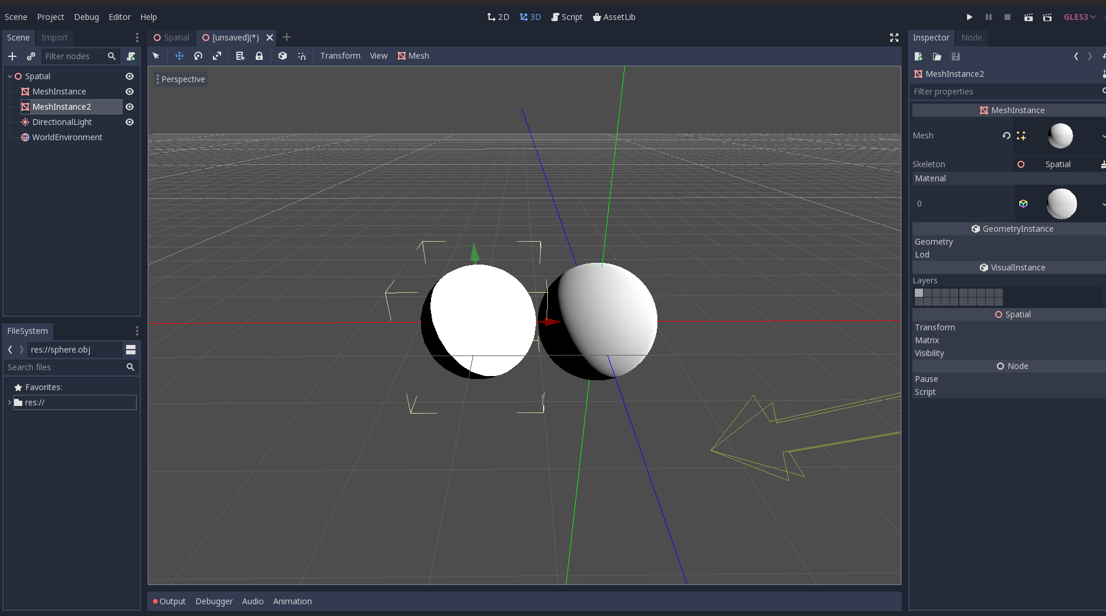The height and width of the screenshot is (616, 1106).
Task: Enable snap mode in the 3D toolbar
Action: tap(301, 56)
